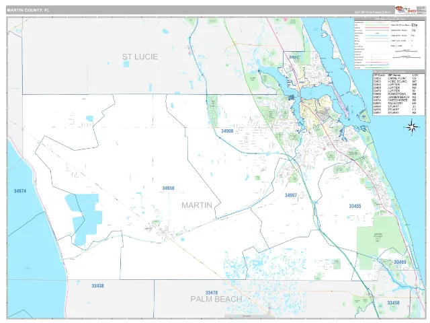430x323 pixels.
Task: Click the "ST LUCIE" county label
Action: pyautogui.click(x=140, y=57)
